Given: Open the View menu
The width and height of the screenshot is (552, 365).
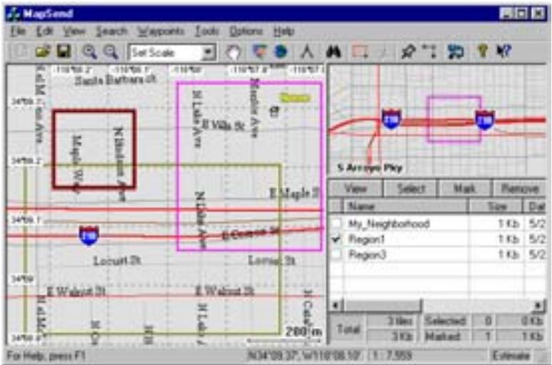Looking at the screenshot, I should 74,31.
